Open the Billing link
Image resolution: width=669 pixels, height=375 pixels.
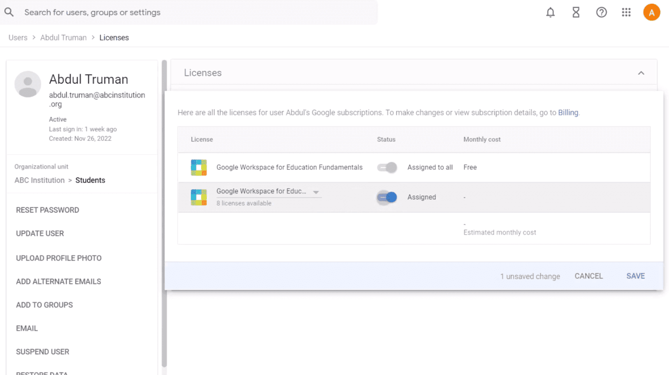click(568, 112)
